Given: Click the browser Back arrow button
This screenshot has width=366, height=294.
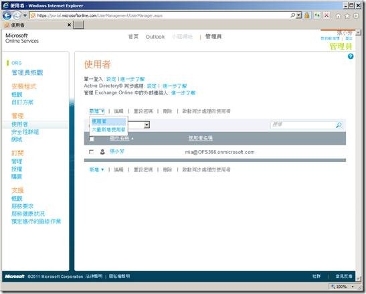Looking at the screenshot, I should pyautogui.click(x=7, y=15).
